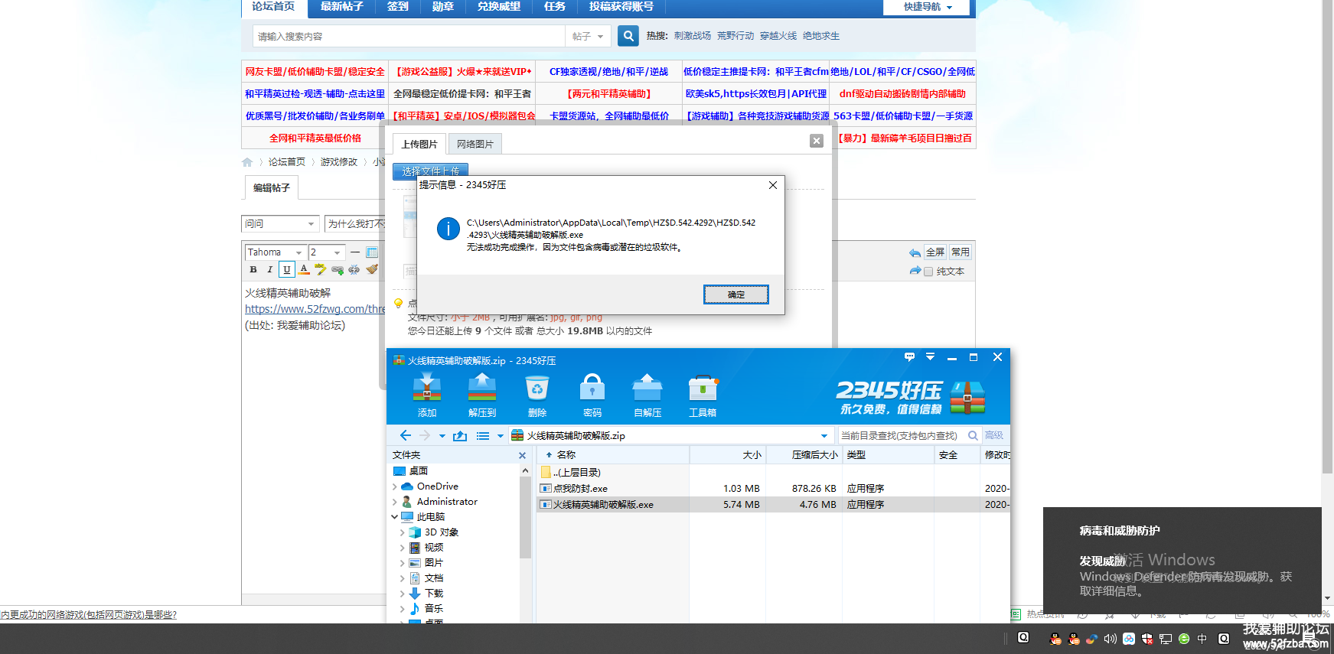This screenshot has height=654, width=1334.
Task: Click the home icon in forum breadcrumb
Action: point(247,162)
